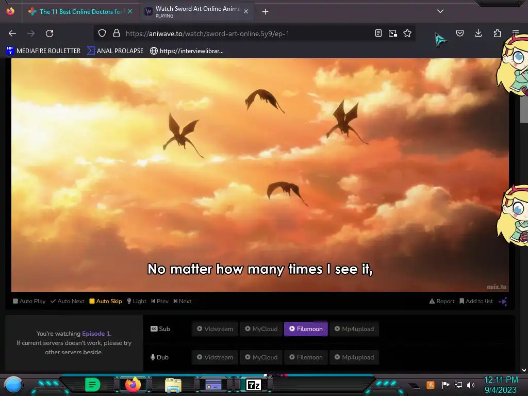Click the padlock site info icon

tap(117, 33)
